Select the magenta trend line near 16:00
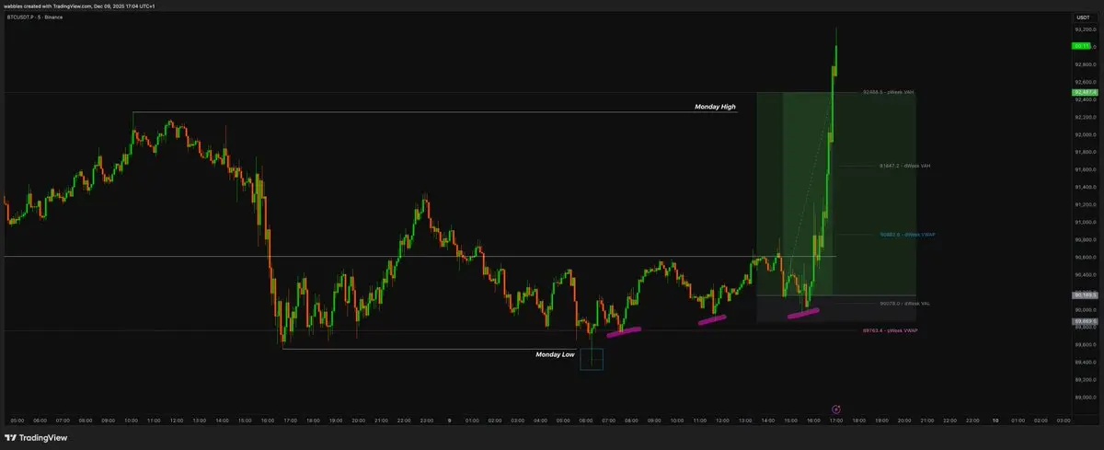Viewport: 1104px width, 450px height. point(803,312)
